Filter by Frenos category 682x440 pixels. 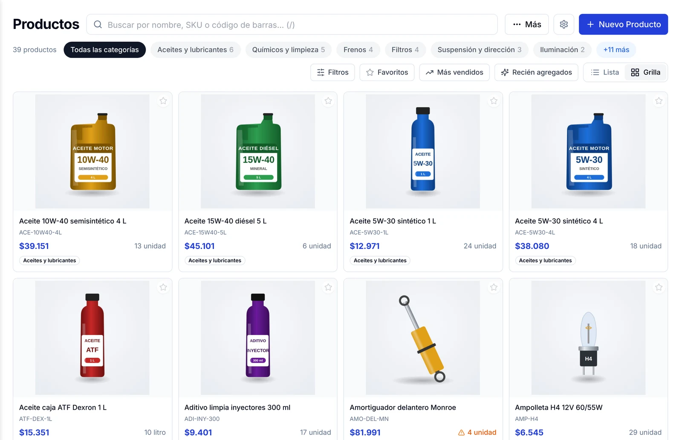coord(358,50)
